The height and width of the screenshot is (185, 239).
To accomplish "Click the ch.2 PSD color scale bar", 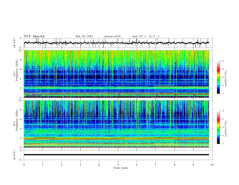I will [x=218, y=127].
